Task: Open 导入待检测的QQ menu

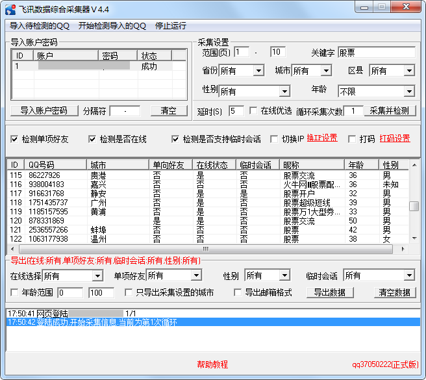Action: click(x=40, y=26)
